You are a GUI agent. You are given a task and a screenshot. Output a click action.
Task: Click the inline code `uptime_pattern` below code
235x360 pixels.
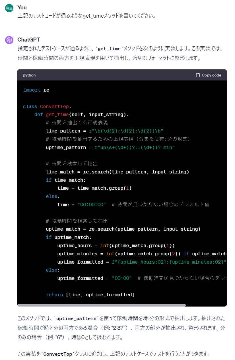coord(77,318)
